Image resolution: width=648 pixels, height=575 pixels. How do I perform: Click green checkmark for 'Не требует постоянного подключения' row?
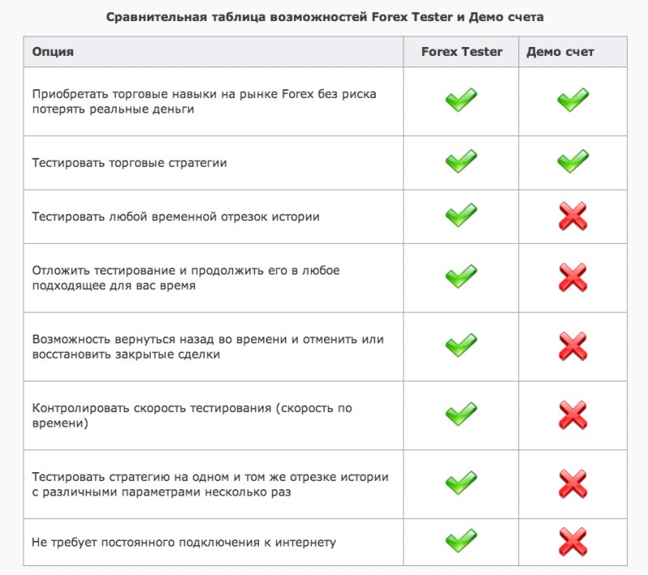tap(461, 542)
